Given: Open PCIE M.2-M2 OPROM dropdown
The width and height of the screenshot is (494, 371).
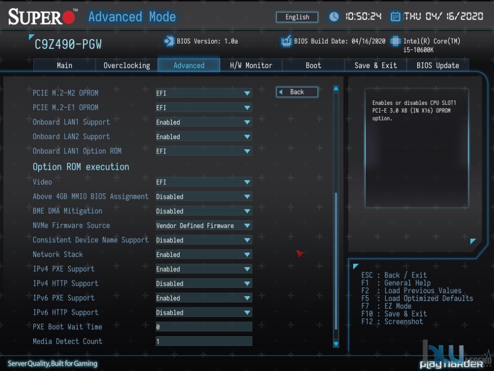Looking at the screenshot, I should pyautogui.click(x=204, y=93).
